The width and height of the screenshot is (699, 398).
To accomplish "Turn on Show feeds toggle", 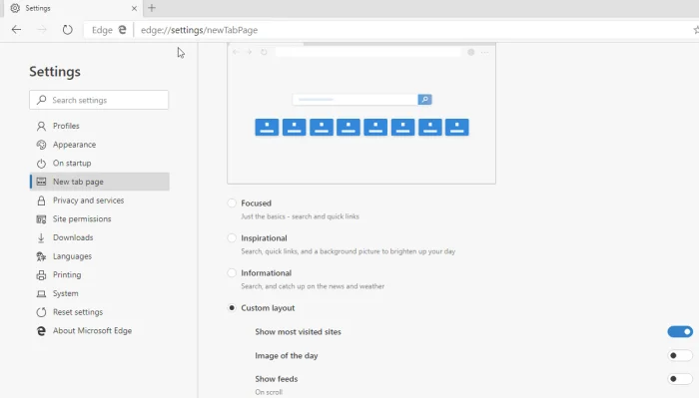I will coord(680,379).
